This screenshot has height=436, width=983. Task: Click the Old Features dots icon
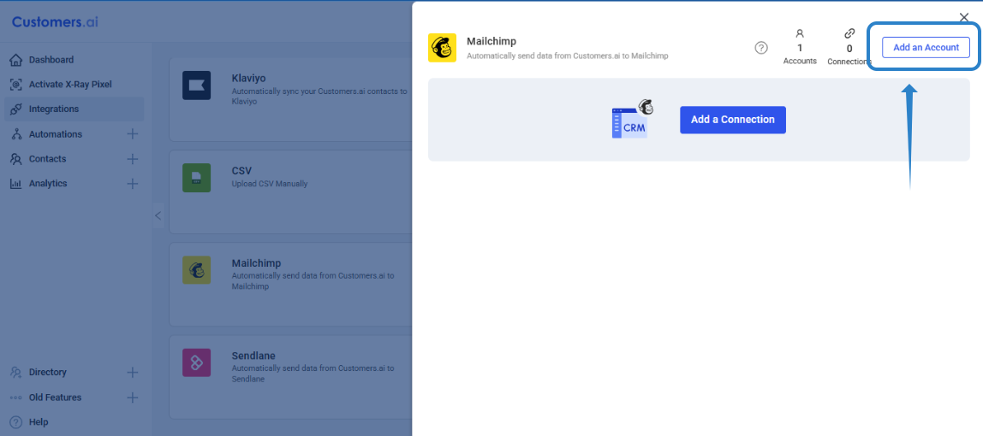[16, 398]
